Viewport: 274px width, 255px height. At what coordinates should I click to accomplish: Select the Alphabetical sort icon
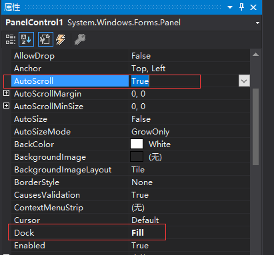(26, 39)
